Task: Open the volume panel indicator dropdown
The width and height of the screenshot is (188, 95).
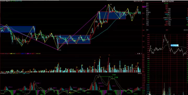Action: coord(139,54)
